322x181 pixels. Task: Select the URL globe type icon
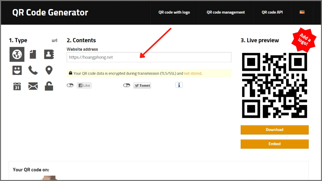coord(17,54)
